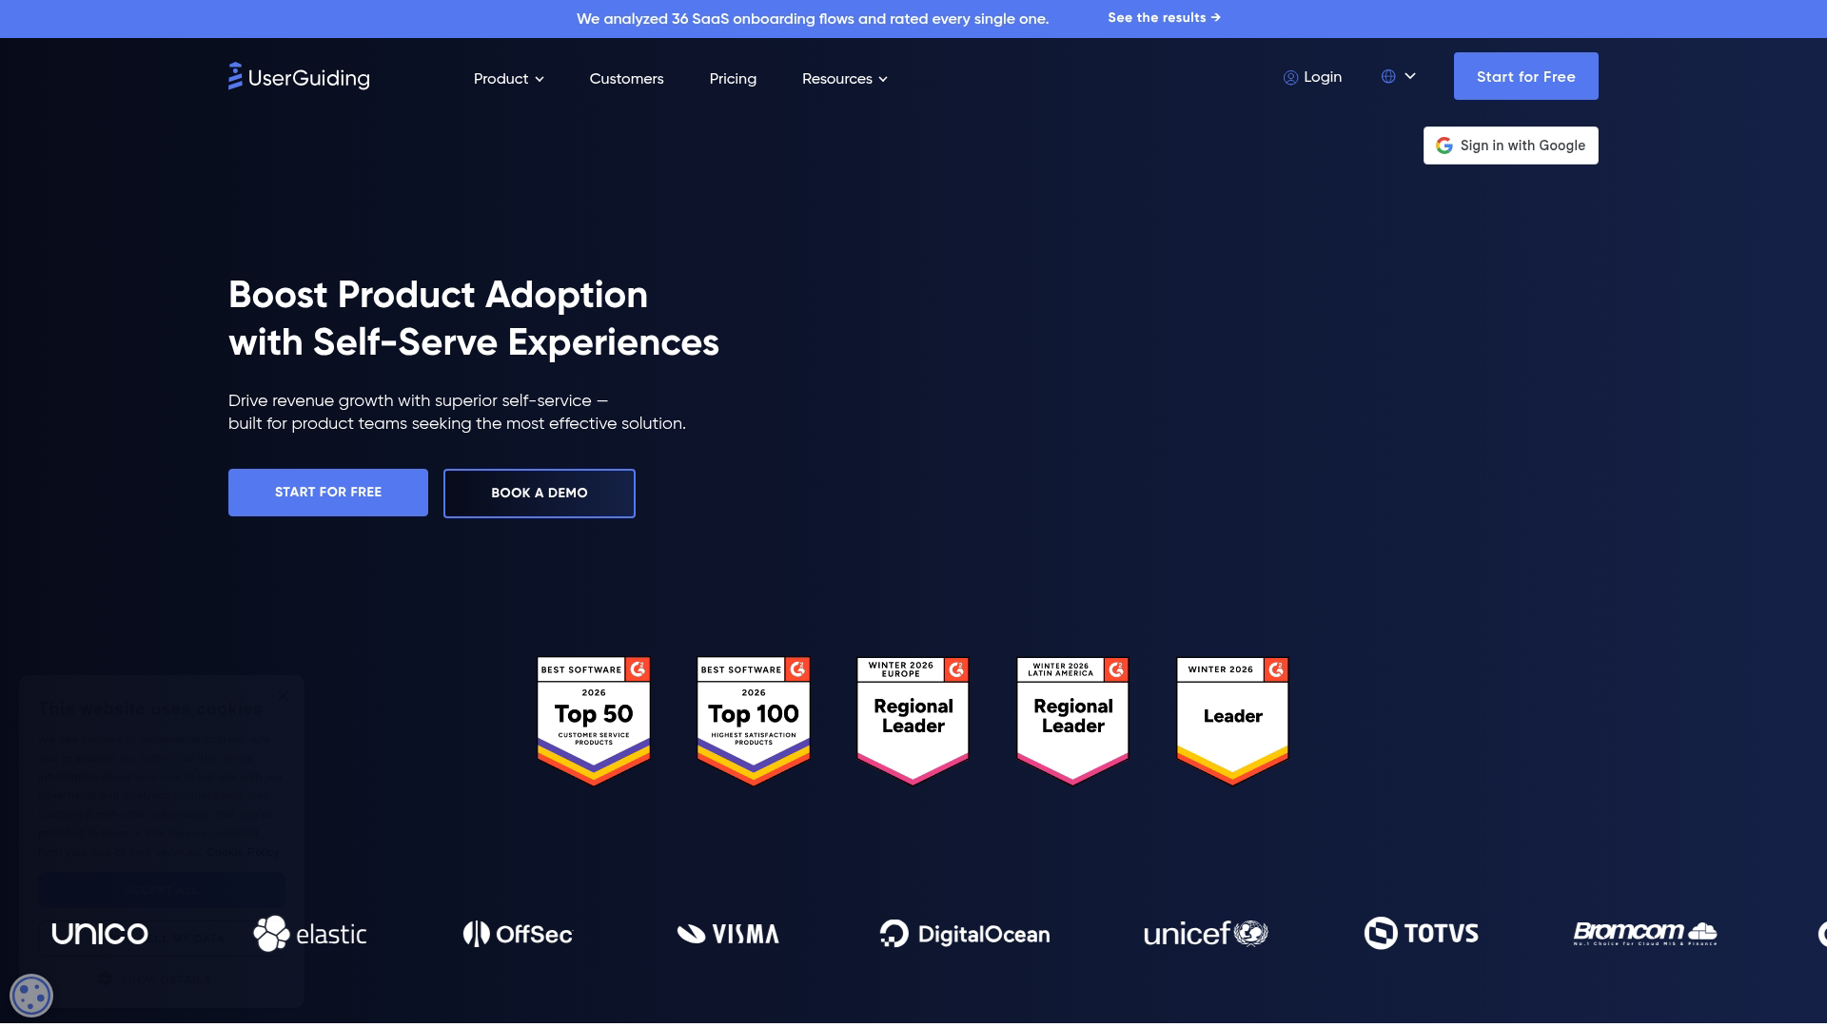Open the language chevron dropdown
Viewport: 1827px width, 1027px height.
click(x=1410, y=76)
